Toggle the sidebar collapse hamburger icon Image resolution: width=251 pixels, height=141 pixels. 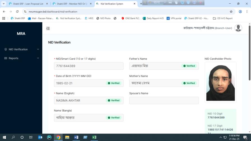click(x=48, y=28)
